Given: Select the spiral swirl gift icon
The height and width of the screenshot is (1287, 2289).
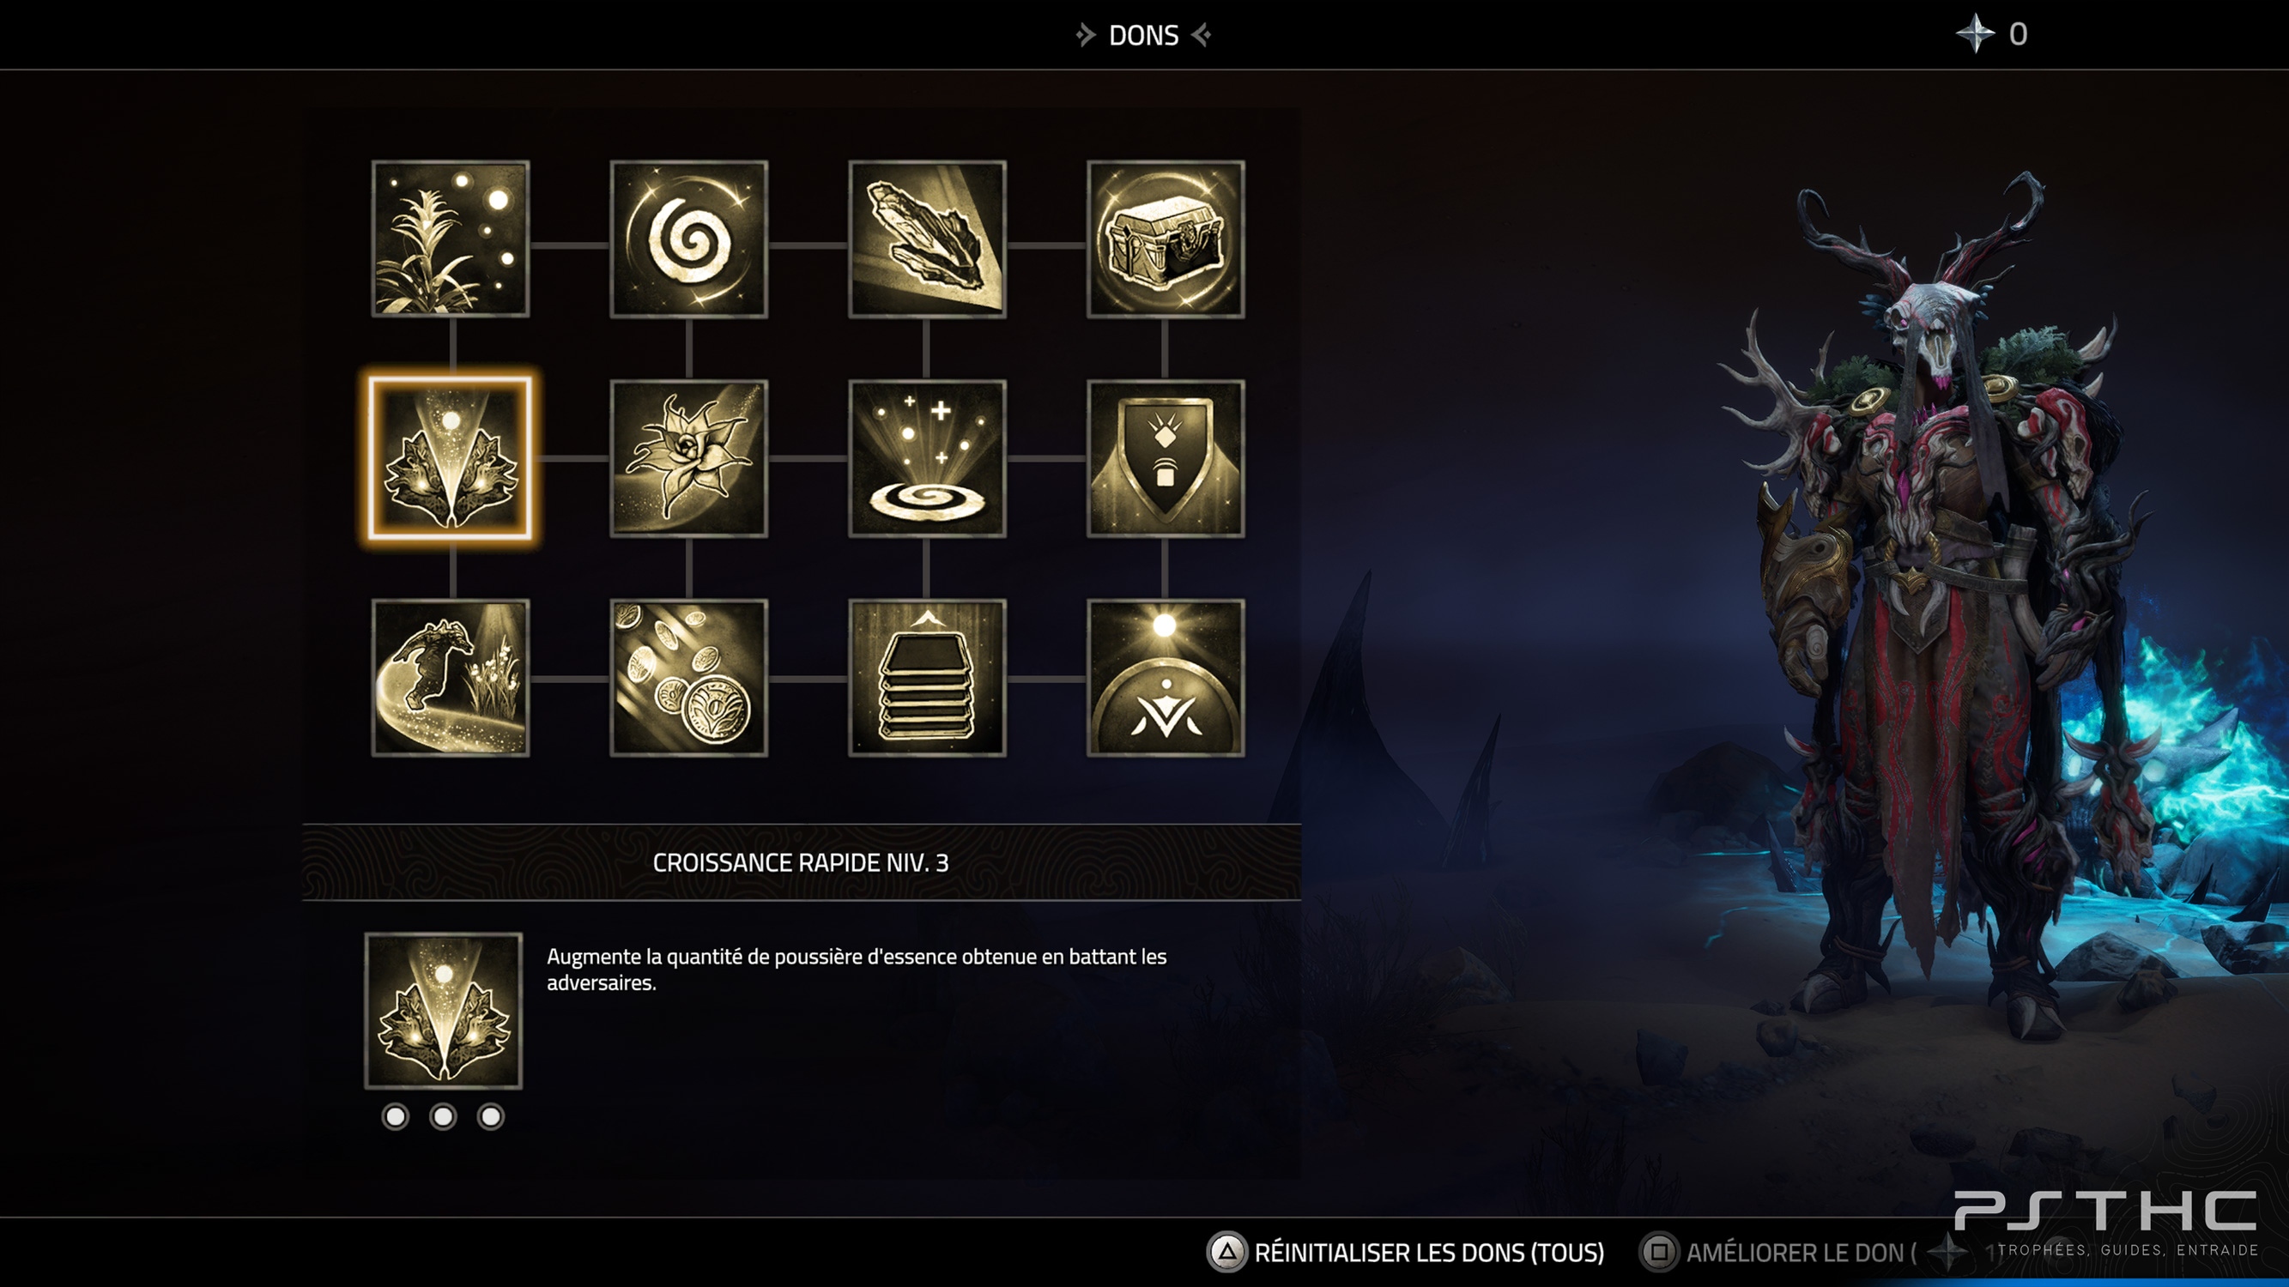Looking at the screenshot, I should pos(688,239).
